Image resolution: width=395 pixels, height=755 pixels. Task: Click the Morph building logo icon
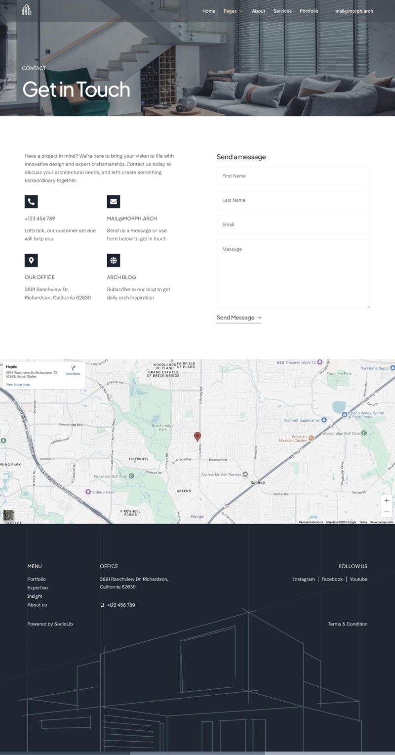[27, 10]
